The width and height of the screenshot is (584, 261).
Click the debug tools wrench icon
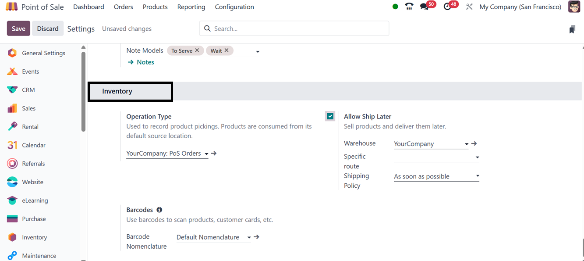click(469, 7)
